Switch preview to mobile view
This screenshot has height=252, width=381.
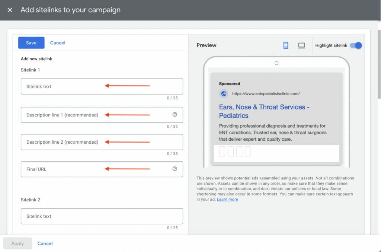click(286, 45)
